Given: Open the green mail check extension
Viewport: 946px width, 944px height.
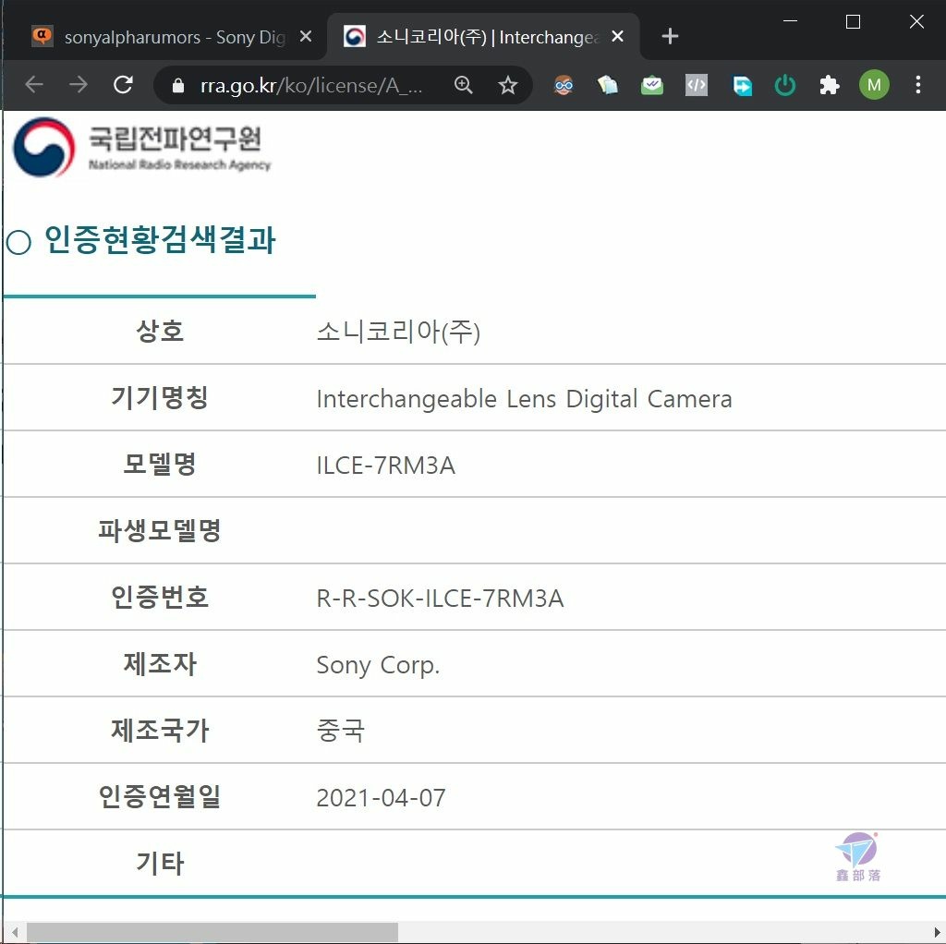Looking at the screenshot, I should 652,85.
